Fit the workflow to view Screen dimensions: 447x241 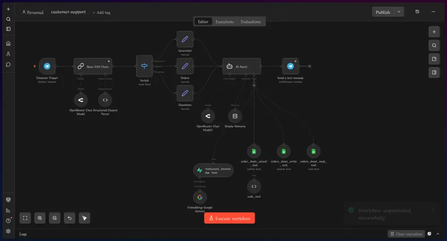(25, 218)
